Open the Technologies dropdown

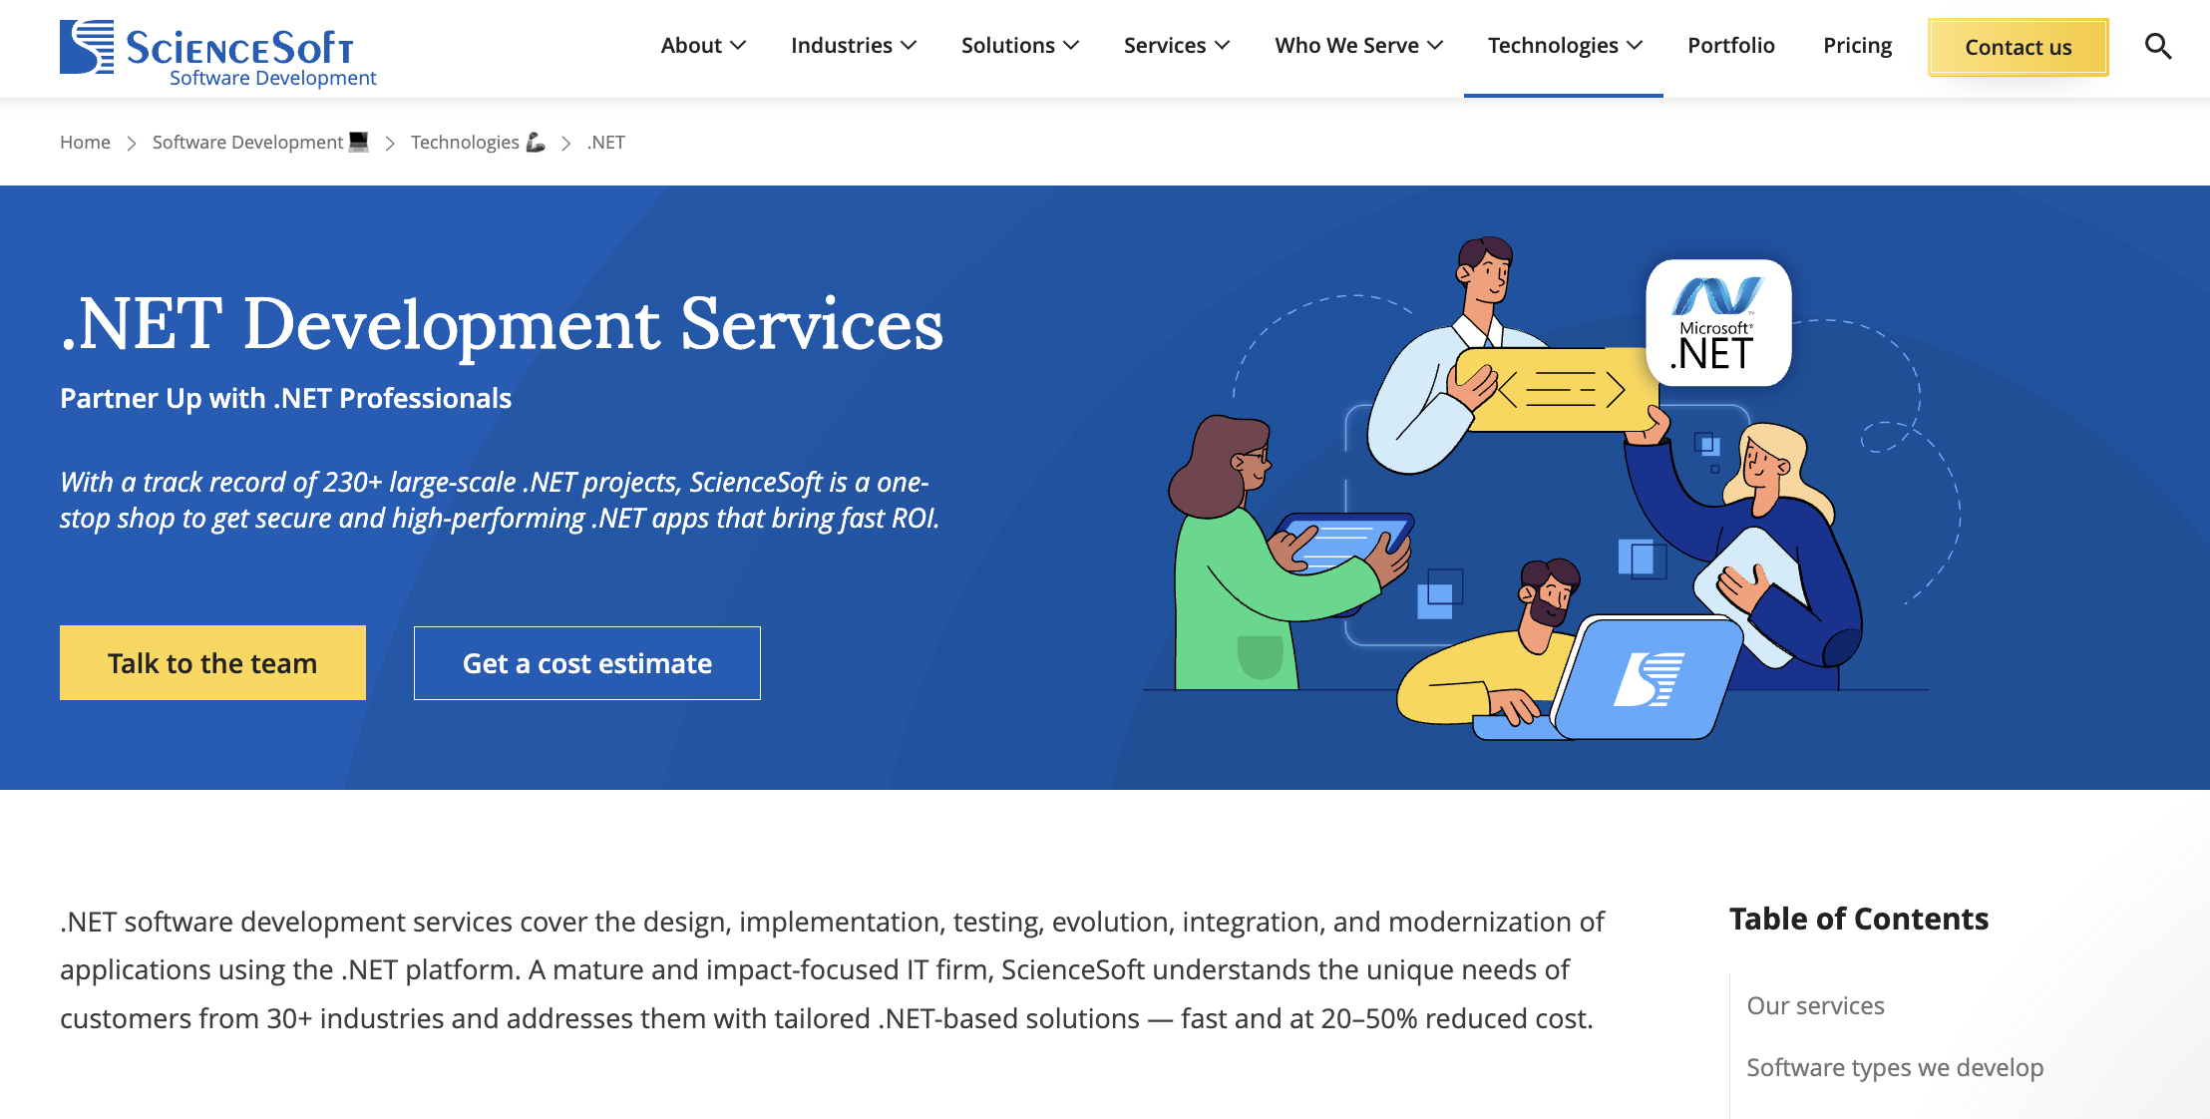point(1563,45)
